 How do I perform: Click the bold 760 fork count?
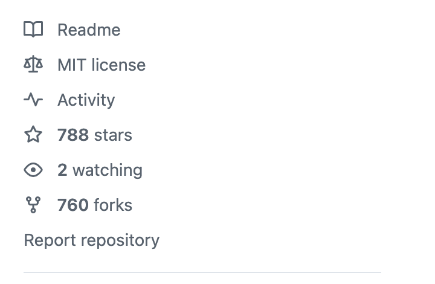tap(73, 205)
